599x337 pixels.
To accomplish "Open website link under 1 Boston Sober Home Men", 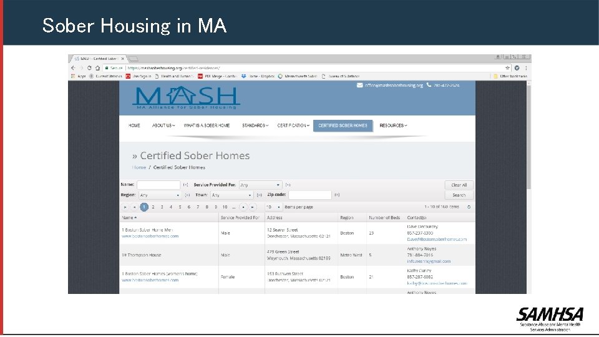I will [150, 236].
